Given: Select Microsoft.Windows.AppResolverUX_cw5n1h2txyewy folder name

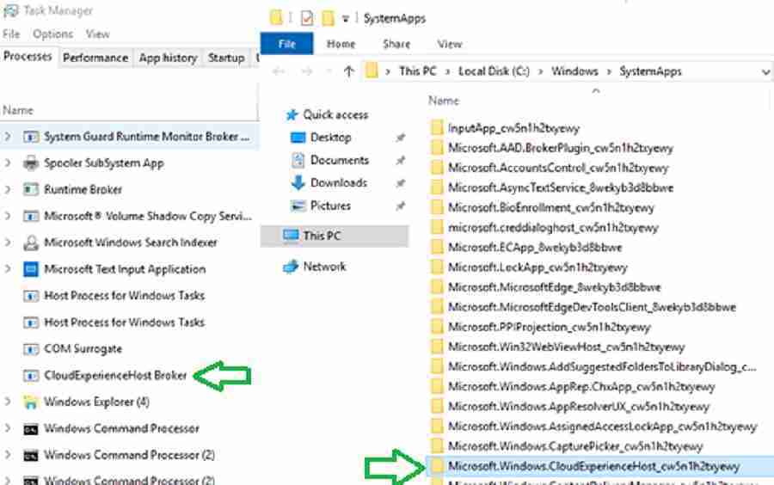Looking at the screenshot, I should tap(579, 407).
